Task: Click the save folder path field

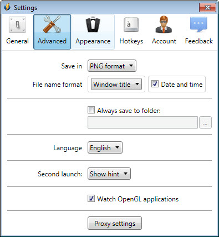Action: pyautogui.click(x=142, y=122)
